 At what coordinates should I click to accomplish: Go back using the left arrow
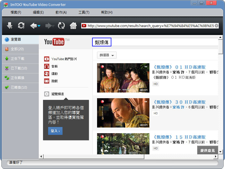(x=33, y=26)
